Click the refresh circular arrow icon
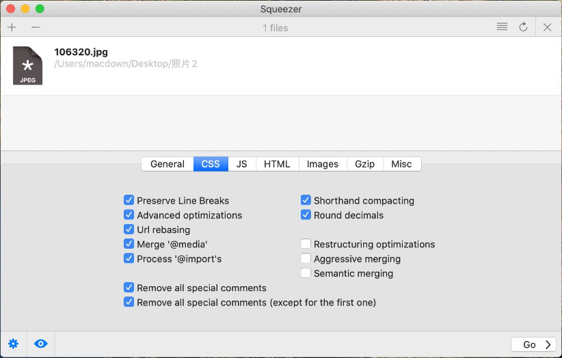 click(523, 27)
